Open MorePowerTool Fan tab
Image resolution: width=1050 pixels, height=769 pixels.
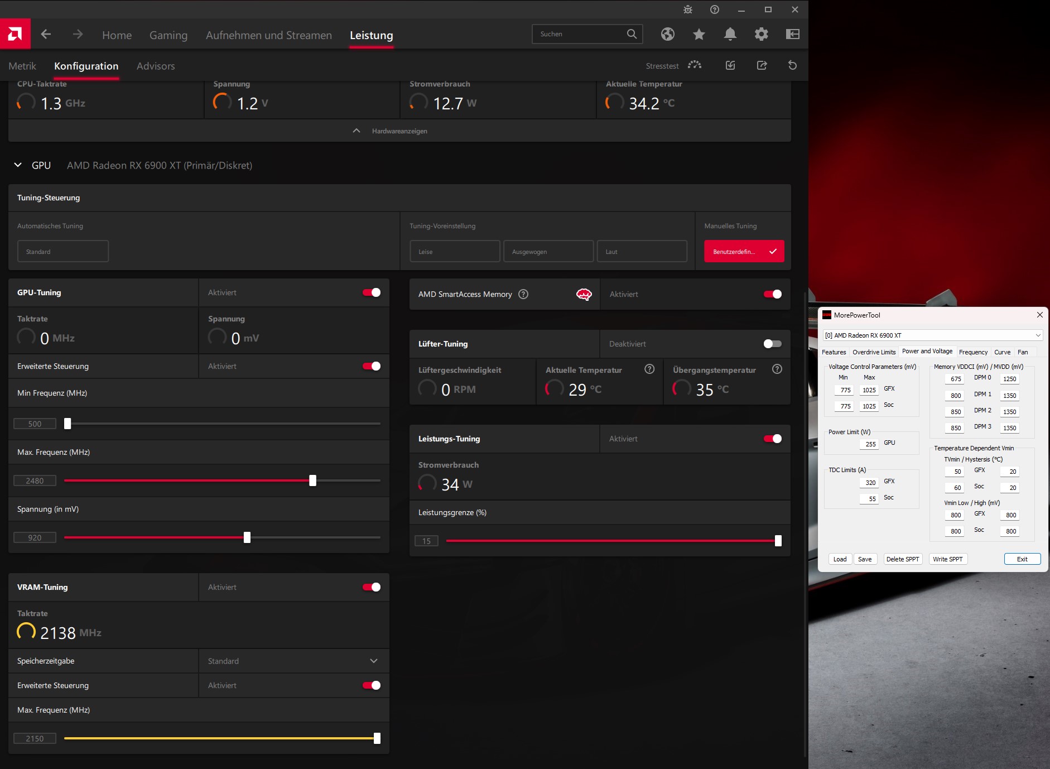(1023, 352)
